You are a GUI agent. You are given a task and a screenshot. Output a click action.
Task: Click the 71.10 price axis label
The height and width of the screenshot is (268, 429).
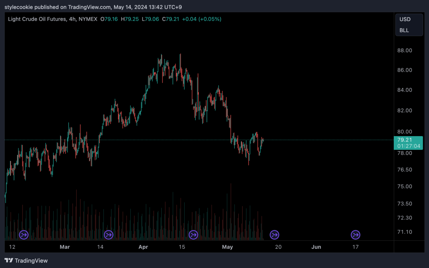coord(405,232)
